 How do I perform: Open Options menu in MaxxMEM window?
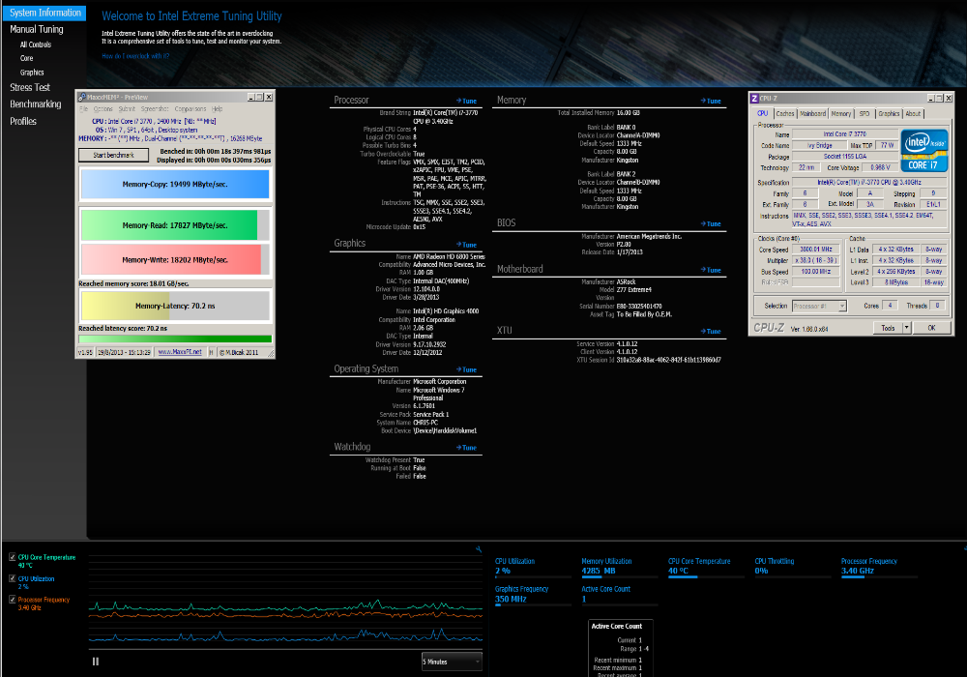point(103,109)
